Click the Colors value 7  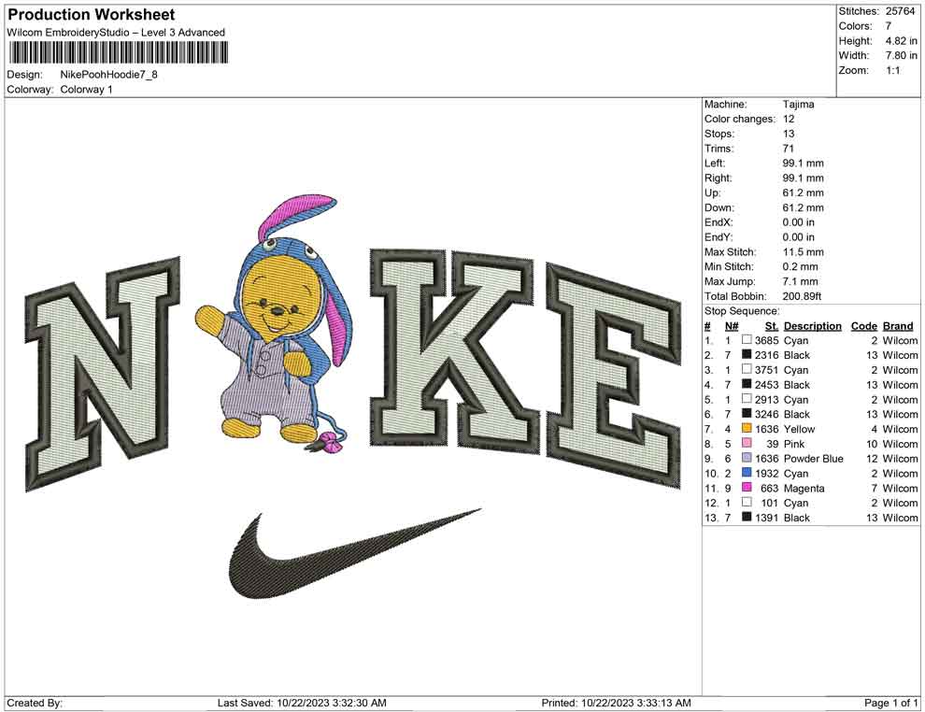tap(889, 26)
